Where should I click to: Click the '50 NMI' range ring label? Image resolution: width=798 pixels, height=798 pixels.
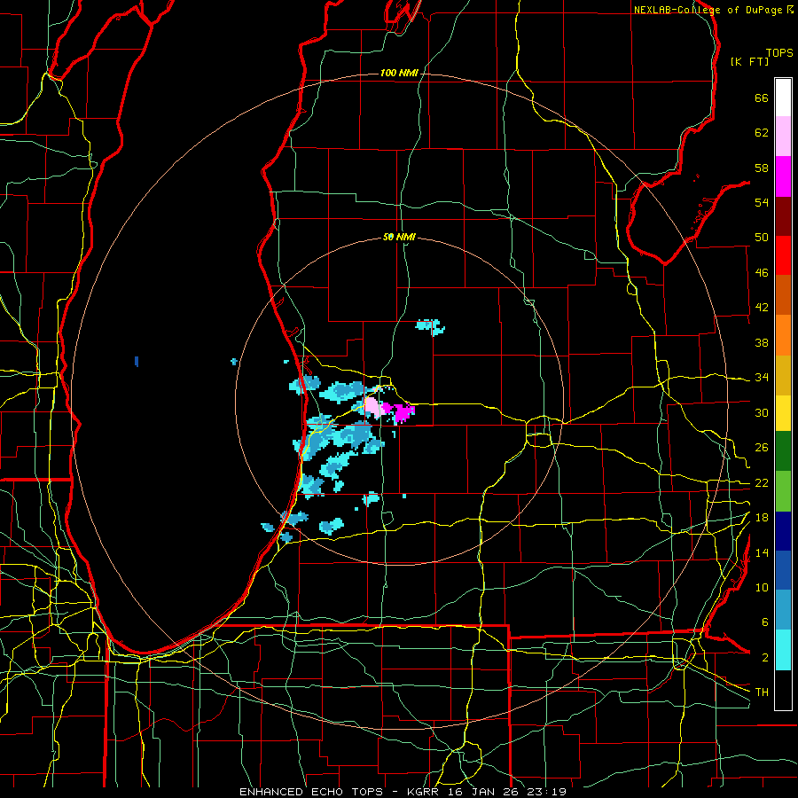click(x=399, y=237)
